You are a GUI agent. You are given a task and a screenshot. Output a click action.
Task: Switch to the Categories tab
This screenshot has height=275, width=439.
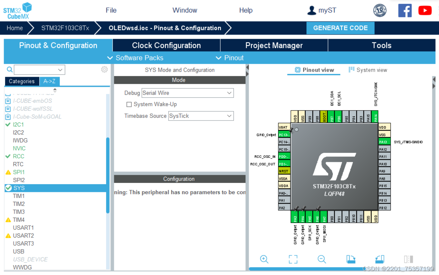tap(22, 81)
